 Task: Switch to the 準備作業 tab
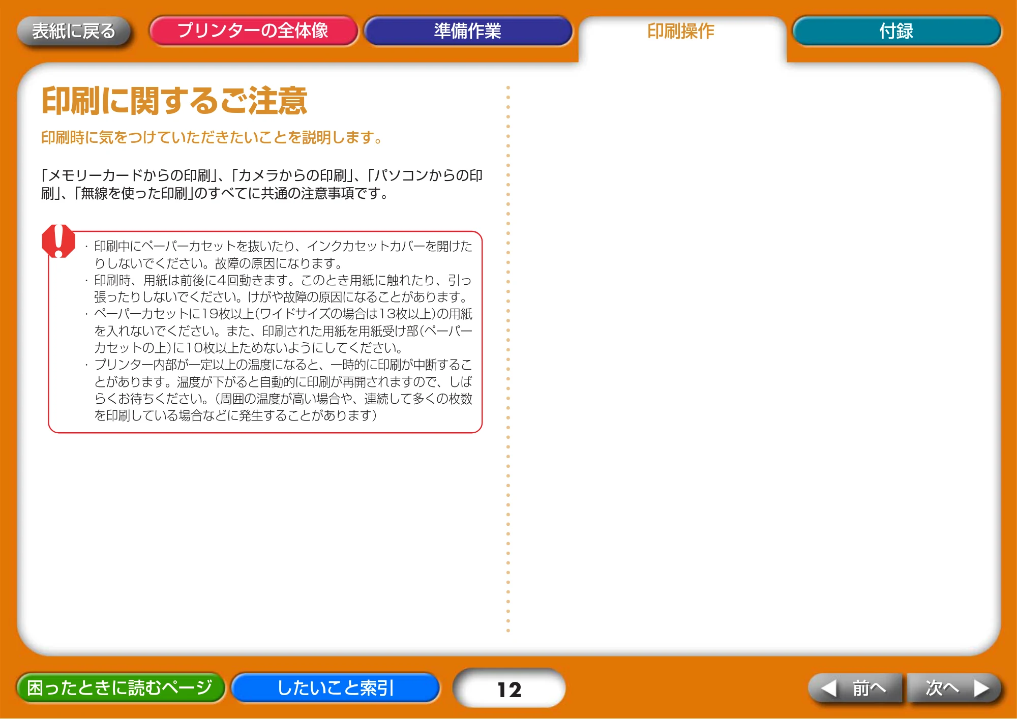468,31
